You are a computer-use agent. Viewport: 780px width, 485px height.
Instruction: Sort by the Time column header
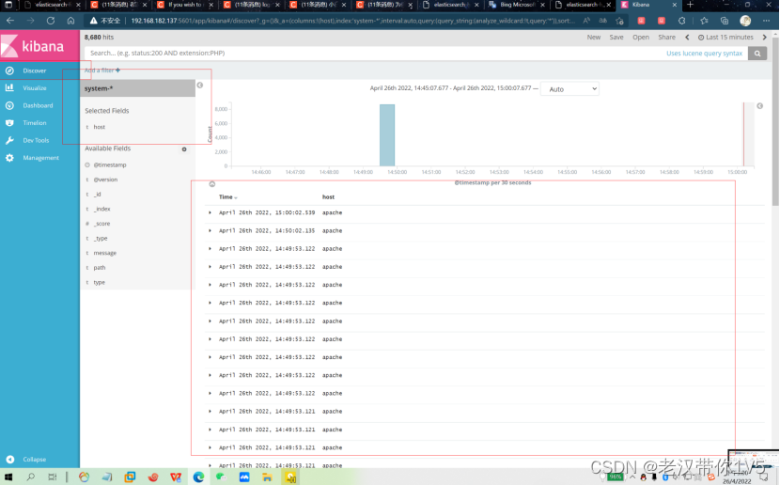(227, 197)
